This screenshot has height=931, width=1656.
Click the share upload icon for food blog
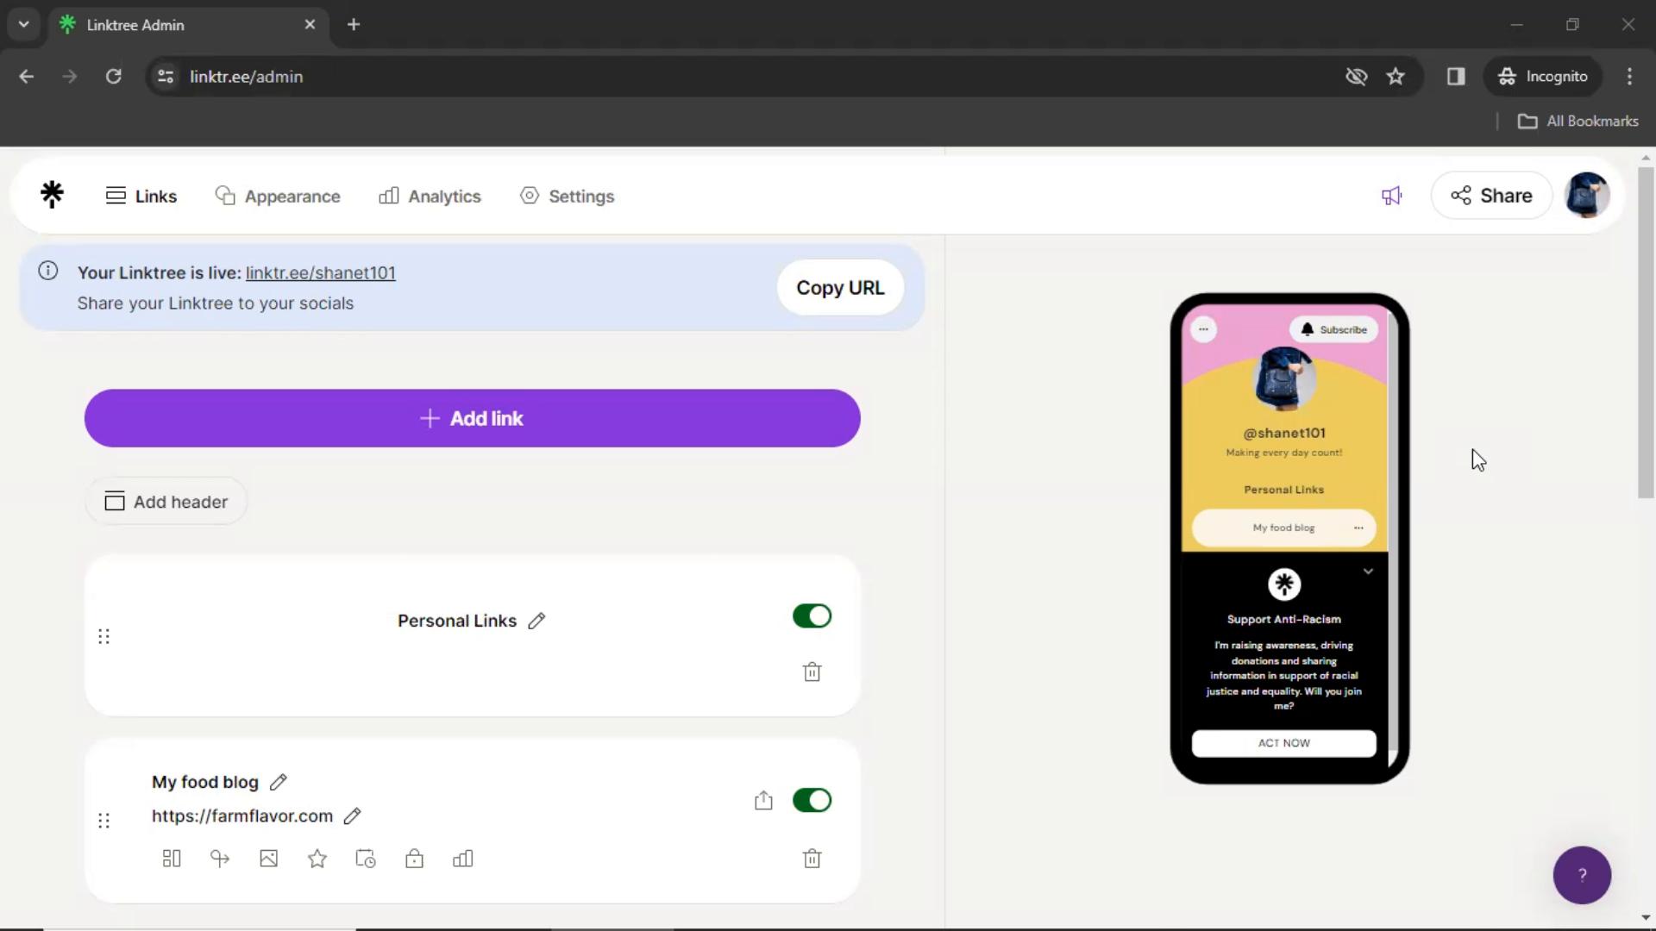point(764,800)
